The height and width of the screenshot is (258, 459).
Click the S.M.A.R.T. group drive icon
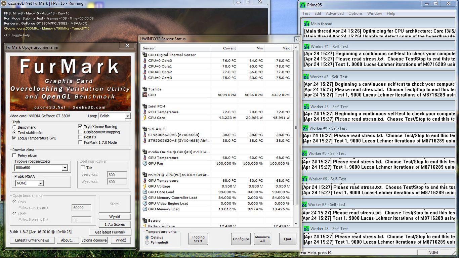point(145,129)
